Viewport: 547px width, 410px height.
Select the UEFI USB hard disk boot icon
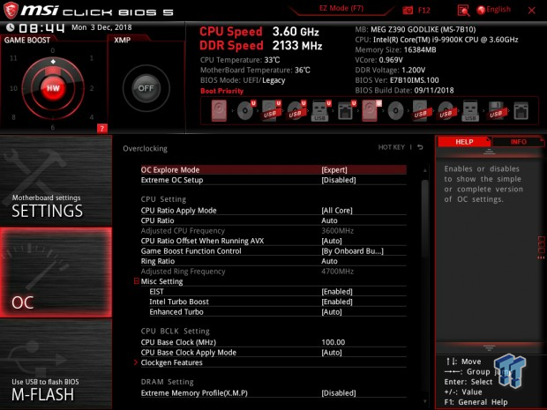[x=272, y=111]
